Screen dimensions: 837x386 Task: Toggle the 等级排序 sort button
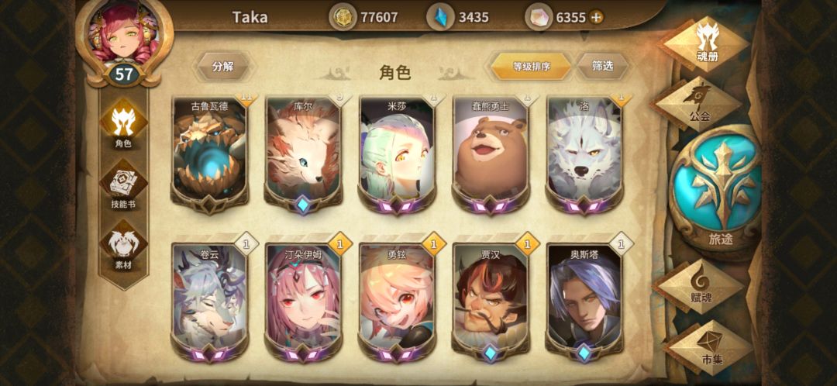[531, 67]
